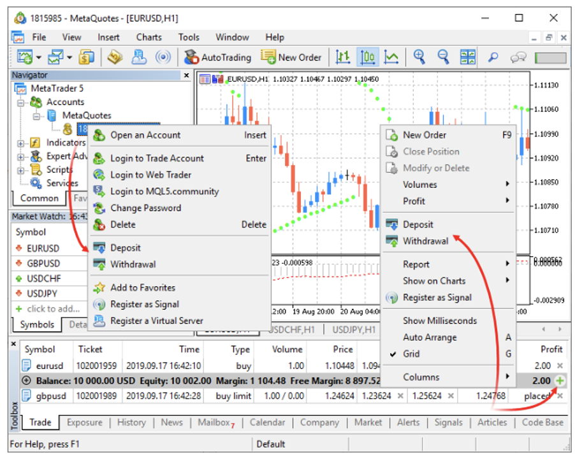Switch chart to candlesticks icon
The width and height of the screenshot is (575, 455).
pos(367,57)
